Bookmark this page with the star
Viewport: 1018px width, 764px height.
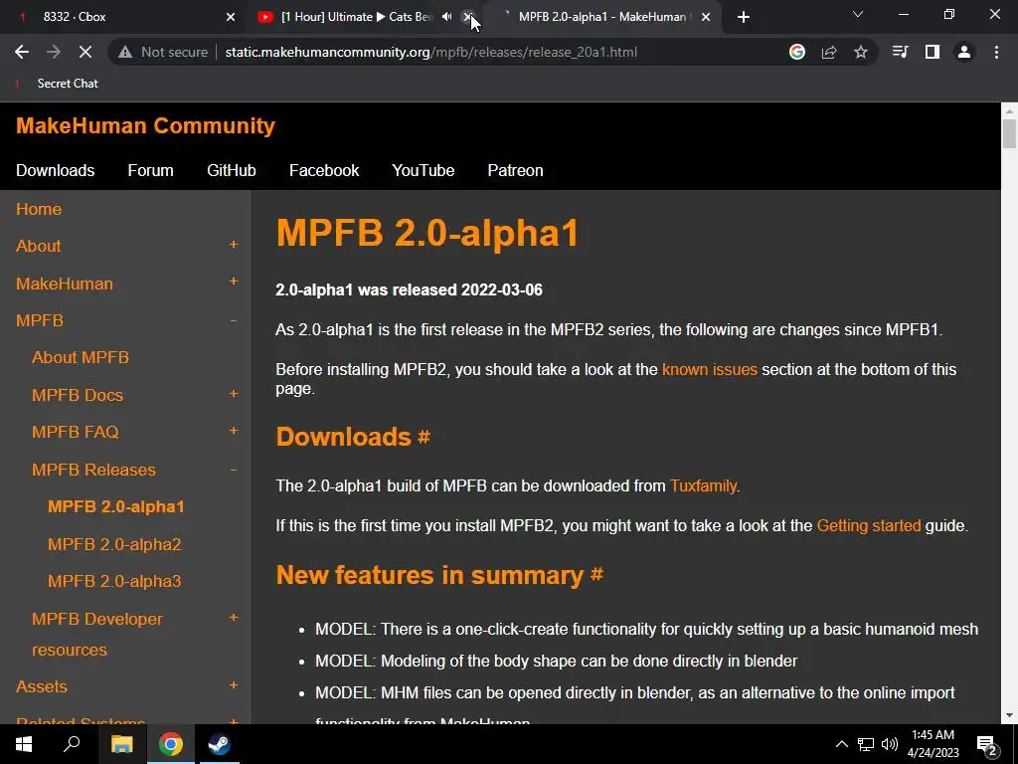pyautogui.click(x=861, y=52)
